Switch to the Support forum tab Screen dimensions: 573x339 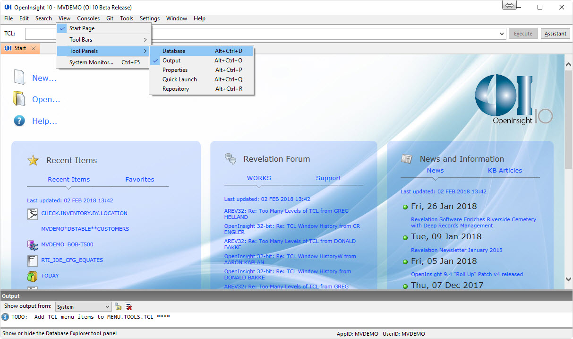click(328, 178)
